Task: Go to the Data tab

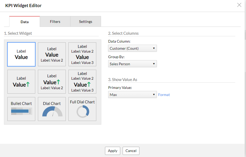Action: 24,22
